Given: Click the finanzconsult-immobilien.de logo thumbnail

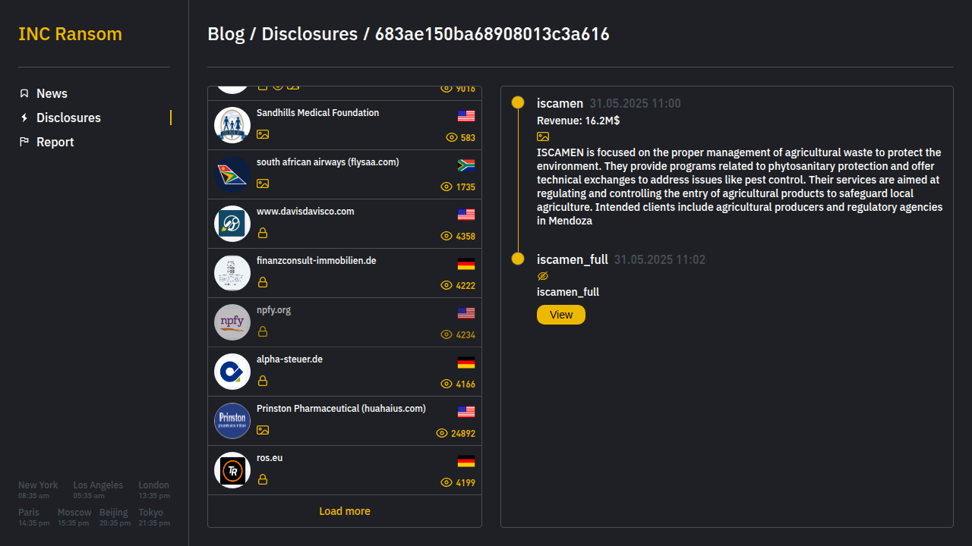Looking at the screenshot, I should click(232, 273).
